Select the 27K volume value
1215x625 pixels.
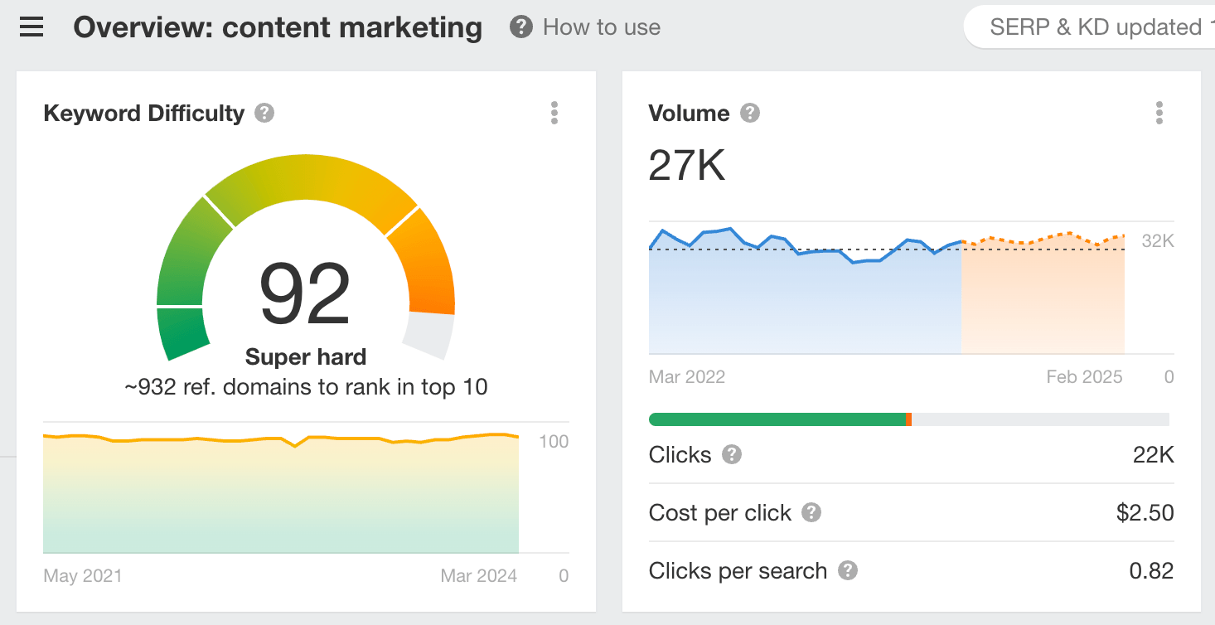[x=687, y=164]
